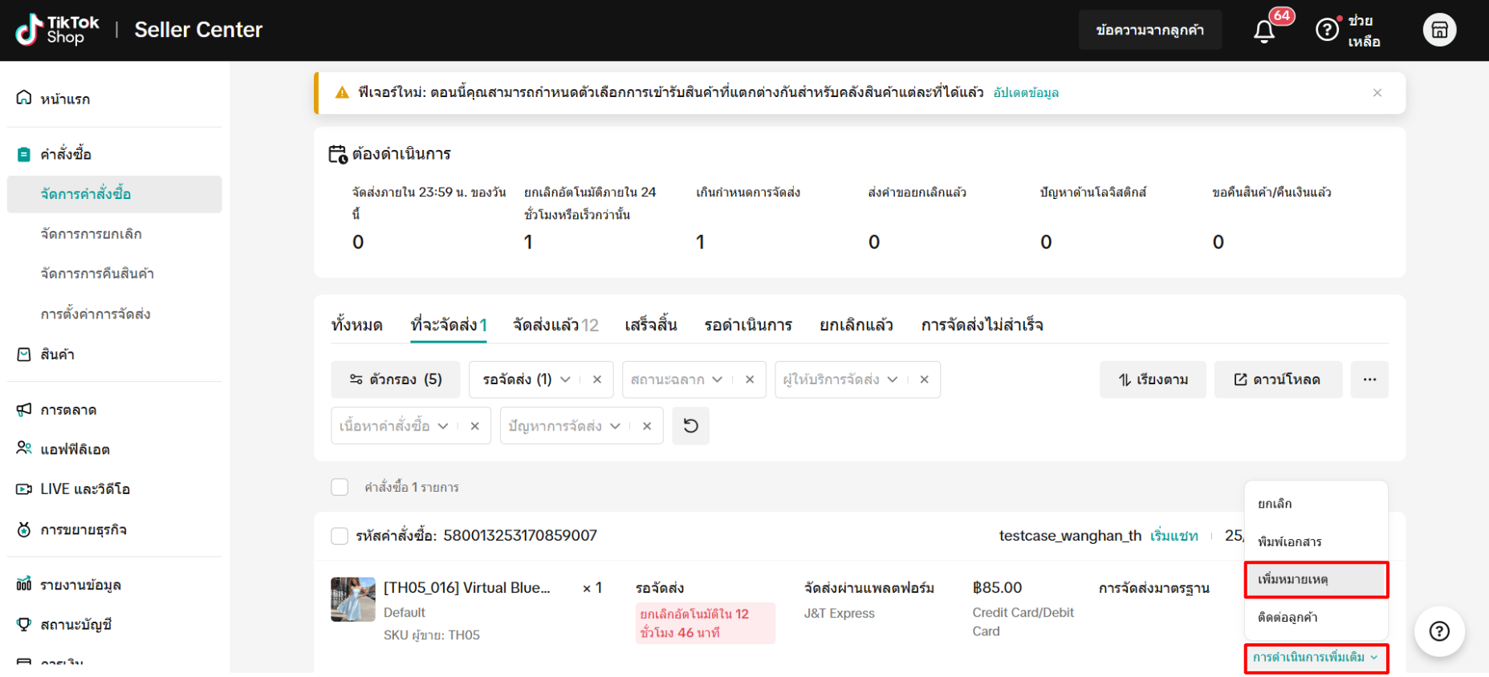
Task: Choose ยกเลิก from the actions menu
Action: click(x=1316, y=504)
